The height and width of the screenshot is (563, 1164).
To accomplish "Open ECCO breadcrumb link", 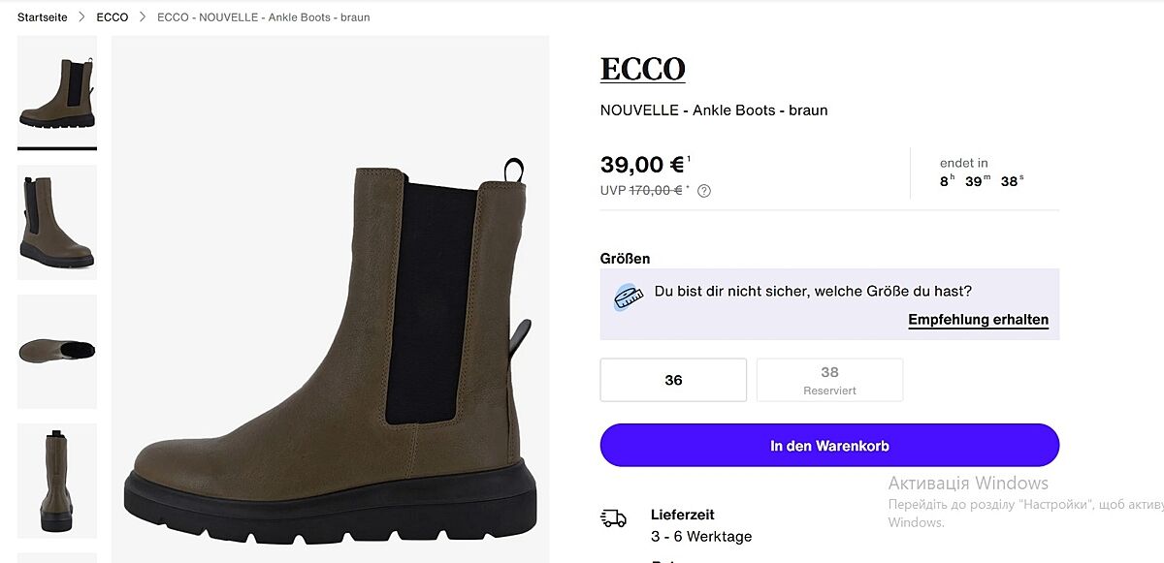I will [113, 17].
